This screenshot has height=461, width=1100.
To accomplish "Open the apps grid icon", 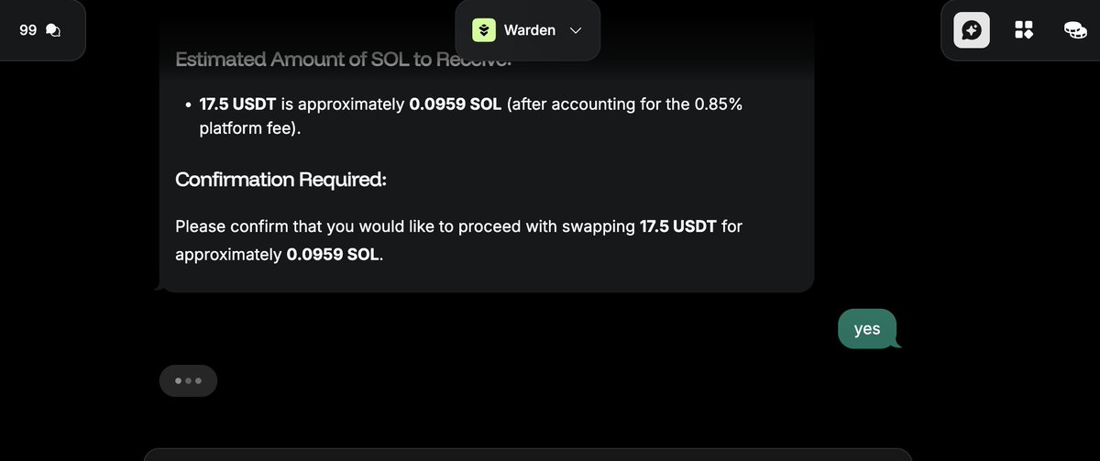I will (1024, 30).
